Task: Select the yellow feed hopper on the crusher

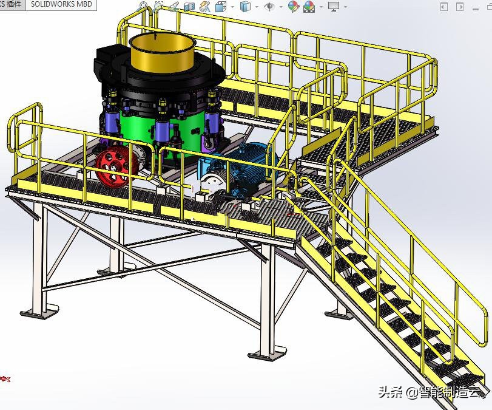Action: tap(161, 52)
